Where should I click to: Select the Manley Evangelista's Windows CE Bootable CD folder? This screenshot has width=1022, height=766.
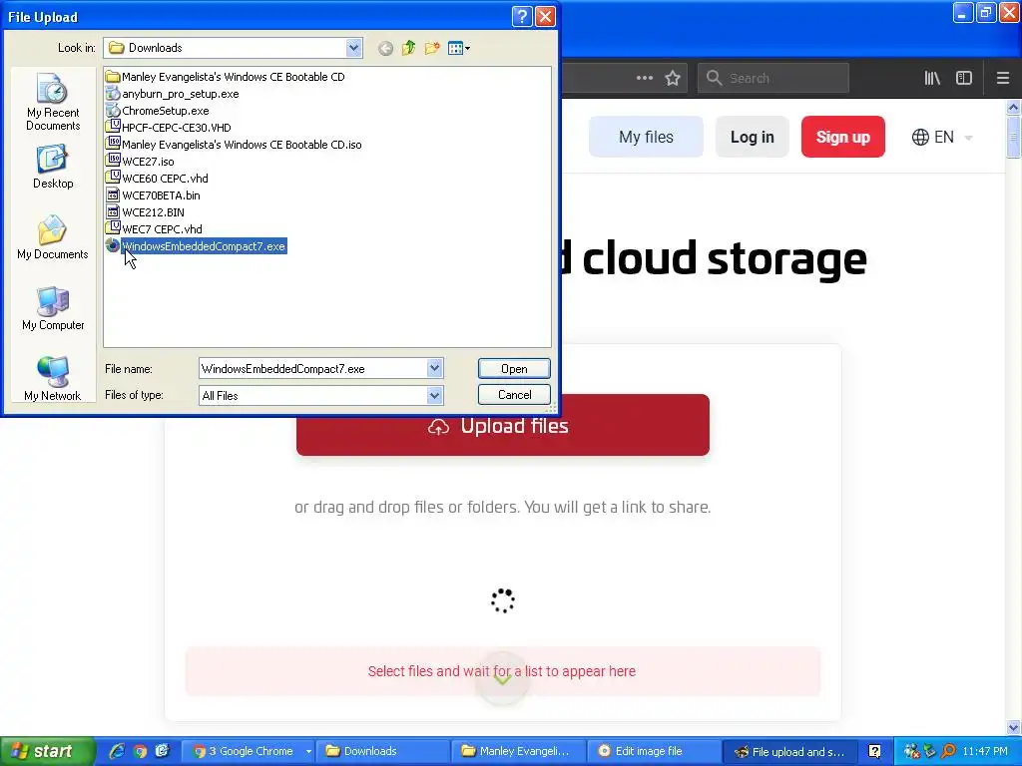pyautogui.click(x=226, y=77)
